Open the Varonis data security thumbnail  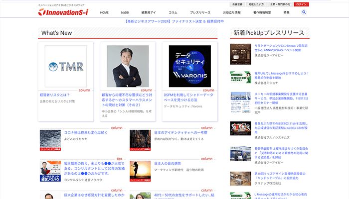click(x=190, y=66)
